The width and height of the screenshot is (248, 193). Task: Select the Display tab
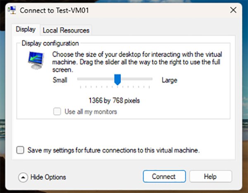pos(26,30)
